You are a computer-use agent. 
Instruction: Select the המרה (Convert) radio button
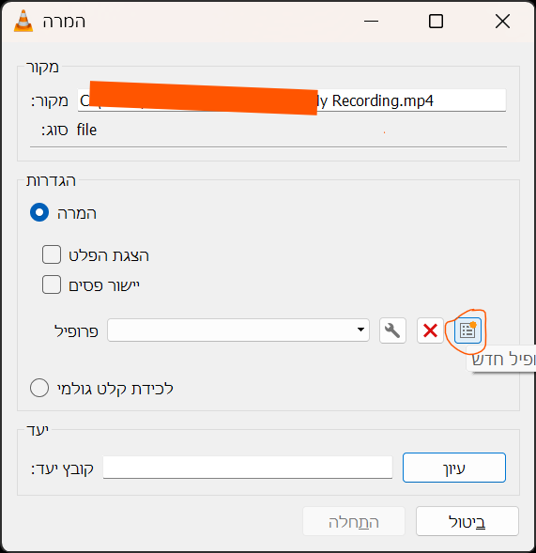click(x=39, y=212)
